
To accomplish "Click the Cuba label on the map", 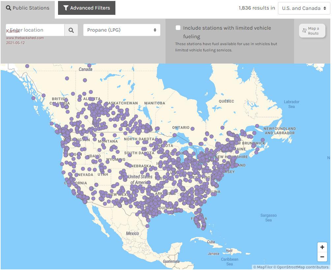I will (x=211, y=242).
